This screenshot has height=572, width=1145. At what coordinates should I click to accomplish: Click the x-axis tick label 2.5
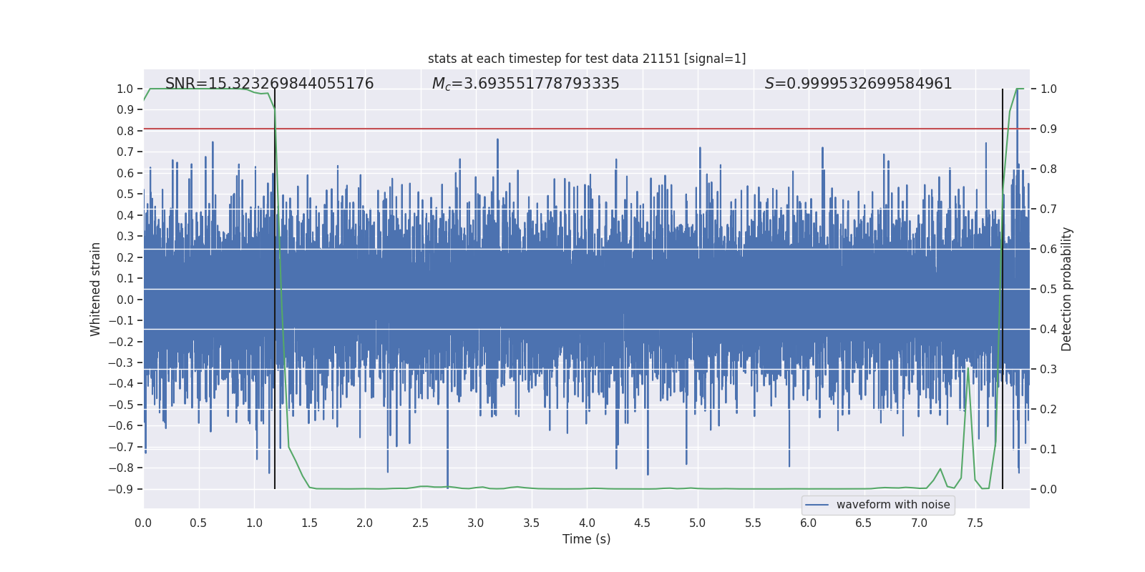[x=420, y=523]
